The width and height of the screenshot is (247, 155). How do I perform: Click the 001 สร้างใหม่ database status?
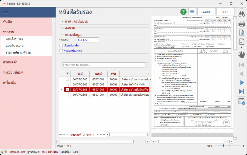coord(50,152)
